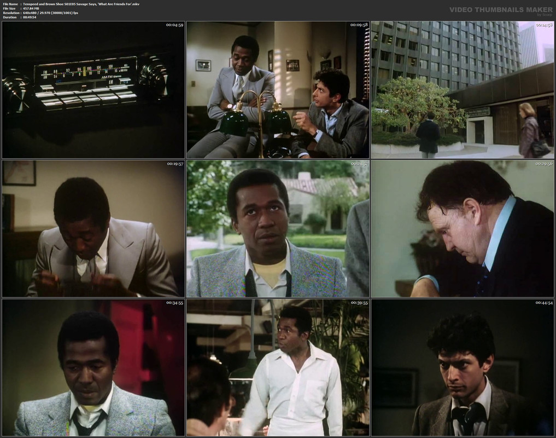Click the file size value 457.84 MB
Viewport: 556px width, 438px height.
click(31, 8)
